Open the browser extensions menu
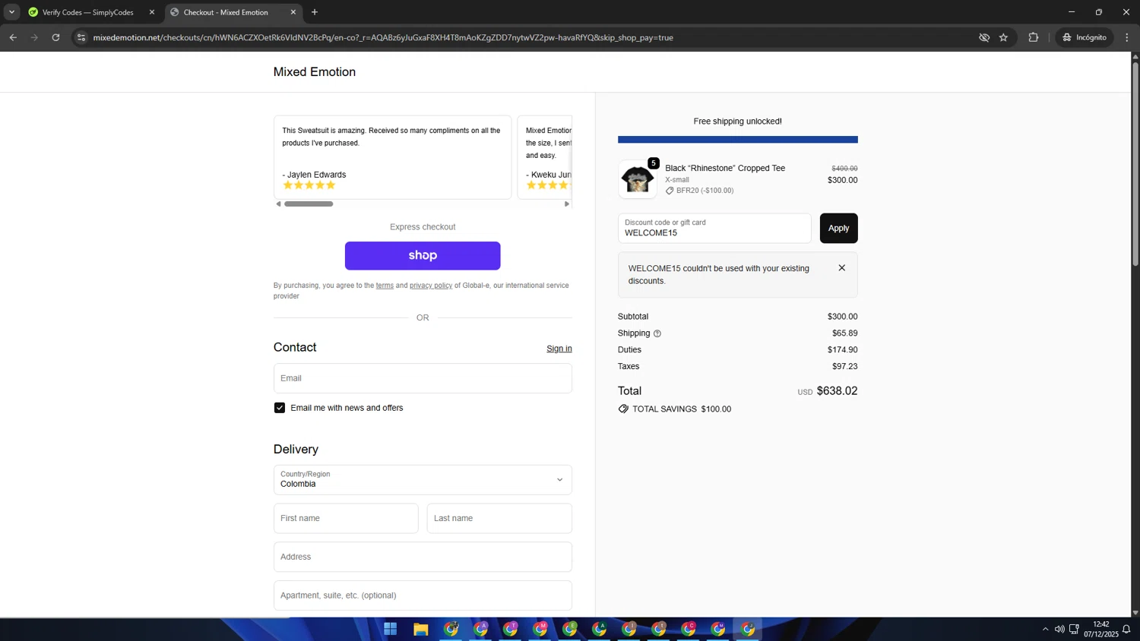 [x=1034, y=37]
